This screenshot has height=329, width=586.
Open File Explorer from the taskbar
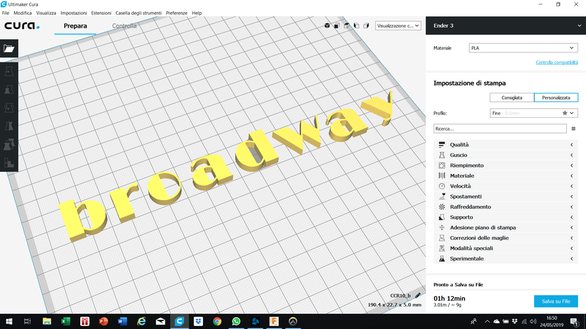pos(47,321)
